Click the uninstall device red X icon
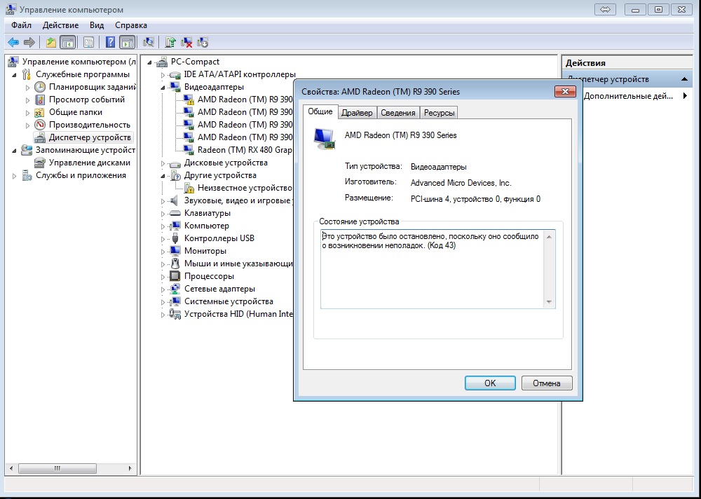This screenshot has height=499, width=701. [x=186, y=43]
